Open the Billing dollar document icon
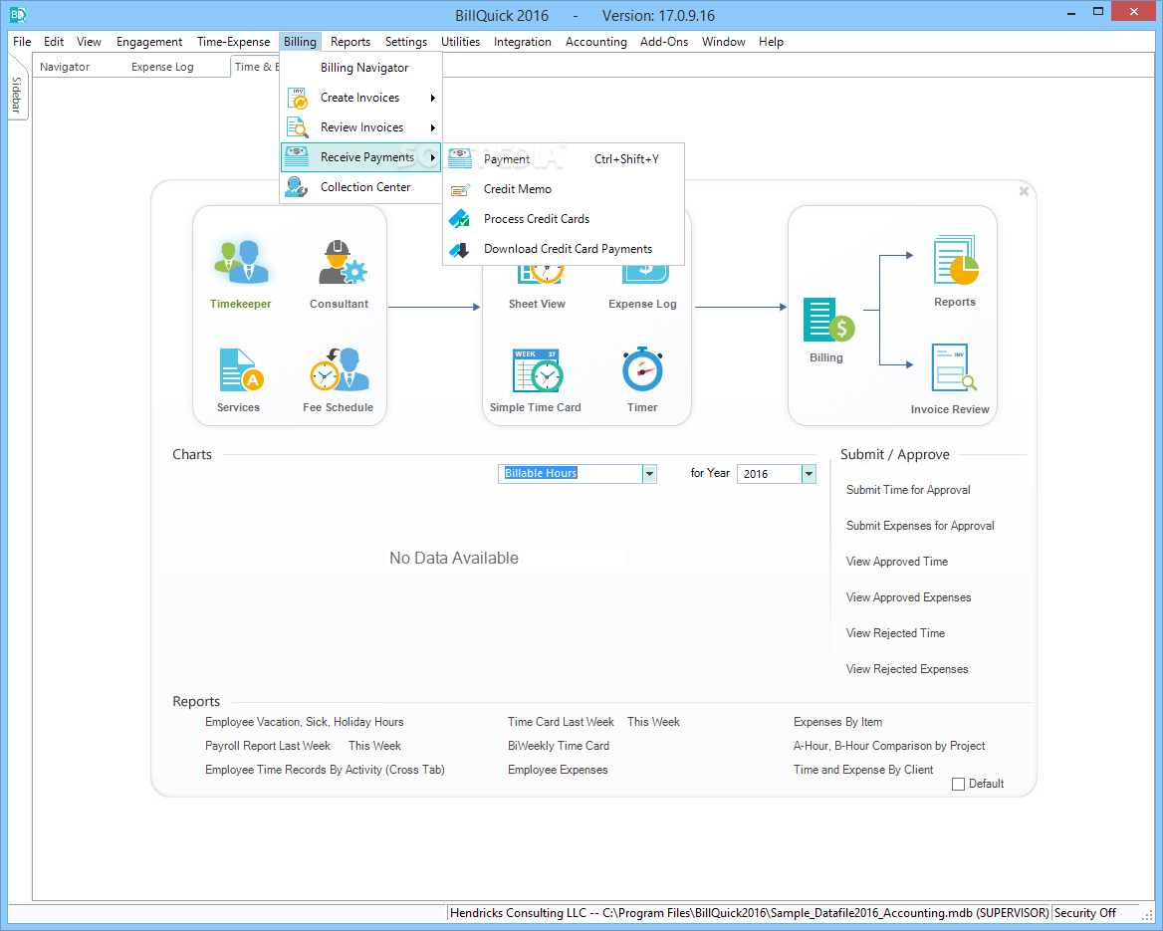This screenshot has width=1163, height=931. pos(828,320)
